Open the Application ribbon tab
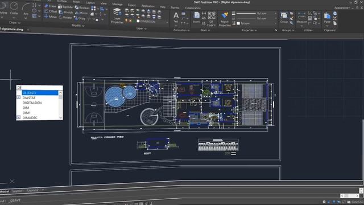The width and height of the screenshot is (364, 205). point(148,6)
